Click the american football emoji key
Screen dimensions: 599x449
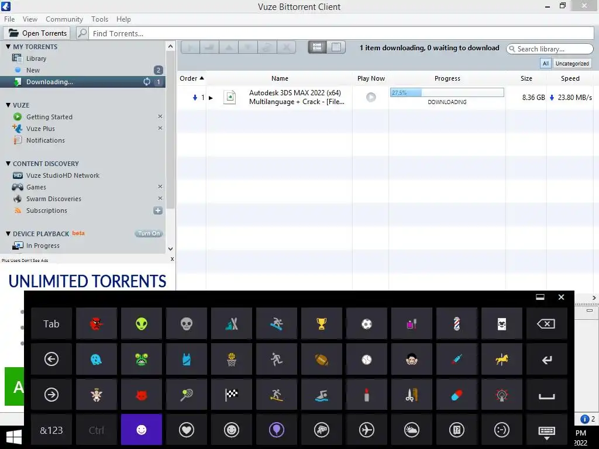click(321, 360)
